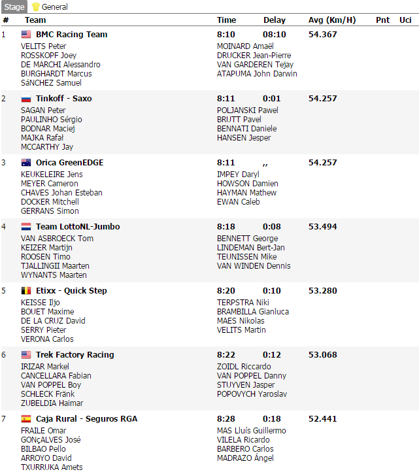Click the Dutch flag beside Team LottoNL-Jumbo
The height and width of the screenshot is (472, 419).
pyautogui.click(x=26, y=227)
